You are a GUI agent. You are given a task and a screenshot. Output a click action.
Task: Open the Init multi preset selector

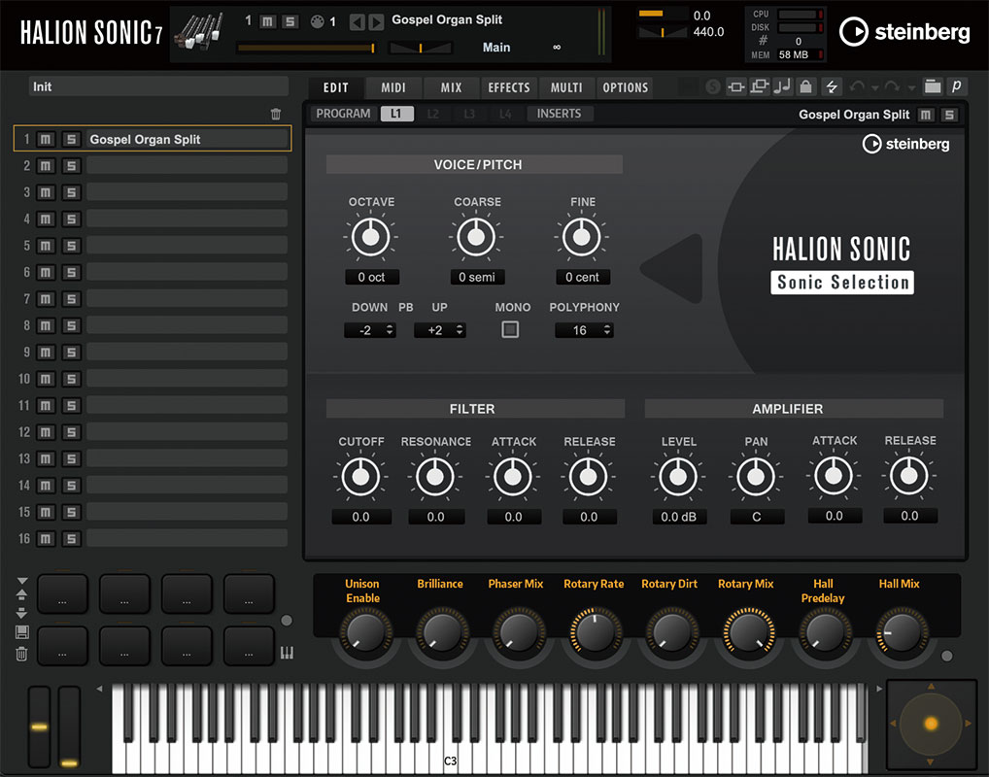[x=158, y=86]
